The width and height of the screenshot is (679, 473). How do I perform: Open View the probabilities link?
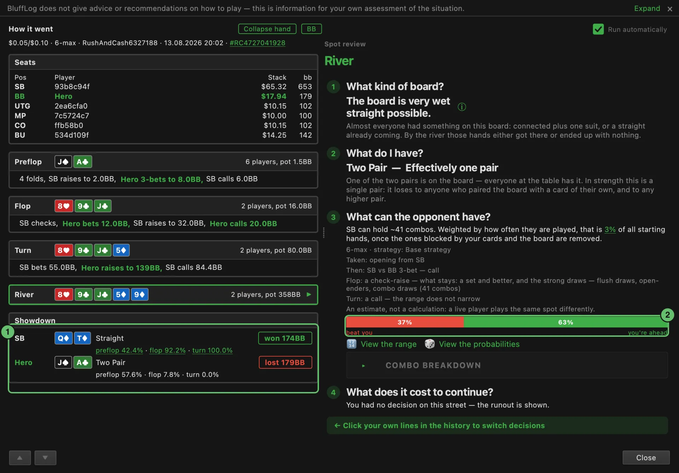tap(479, 344)
